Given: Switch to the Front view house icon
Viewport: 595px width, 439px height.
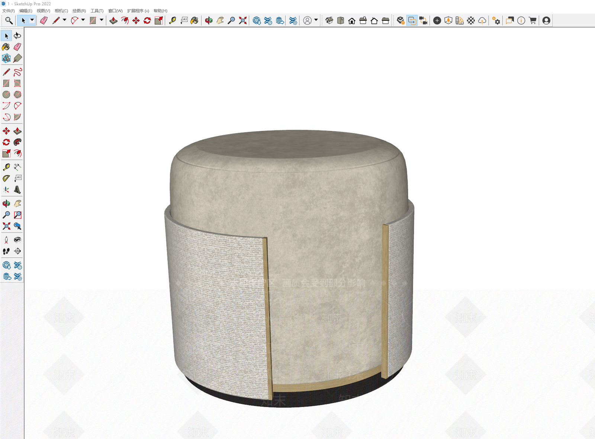Looking at the screenshot, I should pyautogui.click(x=352, y=20).
